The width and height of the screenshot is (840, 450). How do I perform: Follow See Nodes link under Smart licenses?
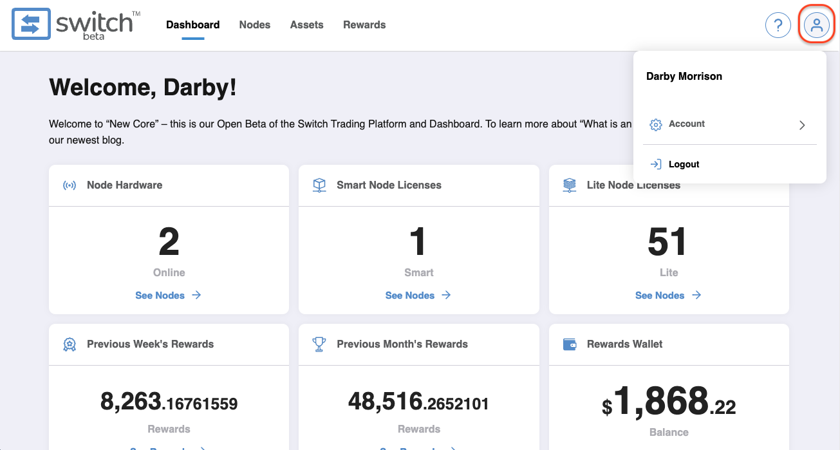coord(410,295)
